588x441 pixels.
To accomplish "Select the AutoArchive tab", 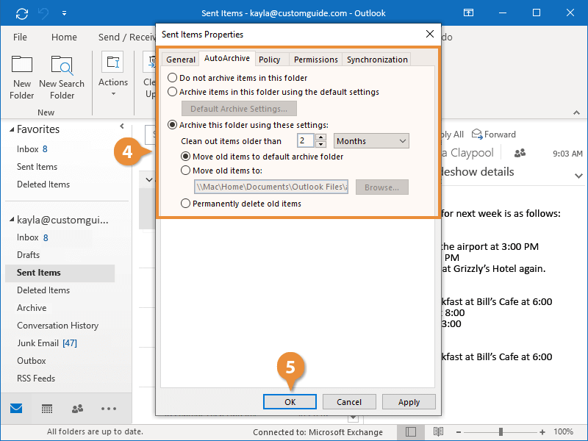I will click(227, 58).
